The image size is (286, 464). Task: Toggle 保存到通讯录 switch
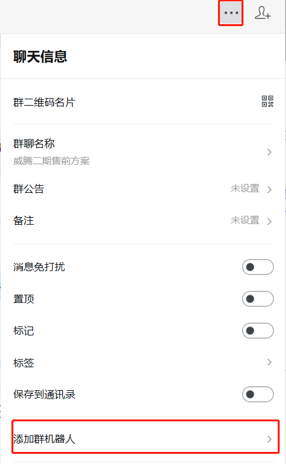tap(258, 394)
